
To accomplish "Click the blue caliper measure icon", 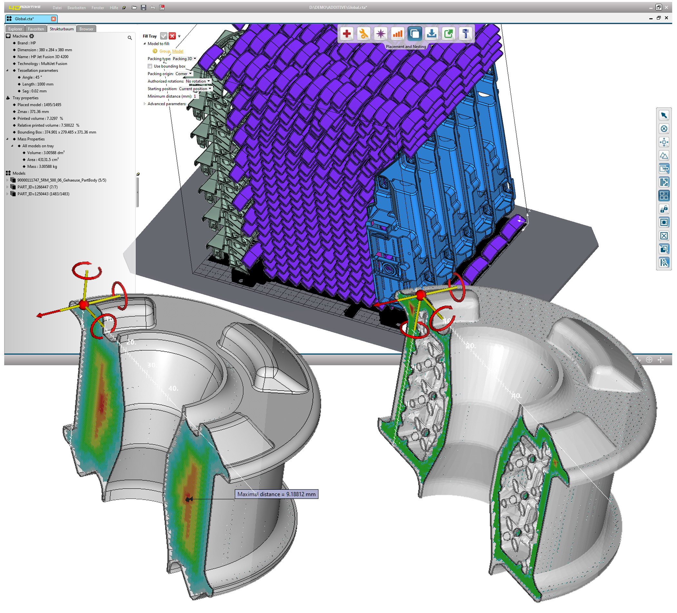I will click(x=466, y=34).
